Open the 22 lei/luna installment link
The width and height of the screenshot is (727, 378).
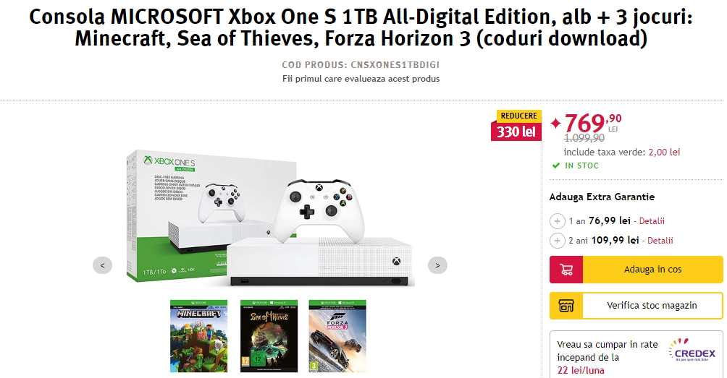[582, 370]
